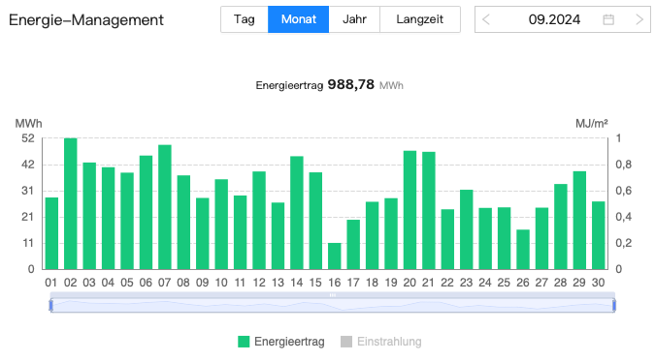Click the right handle of zoom slider
655x362 pixels.
pyautogui.click(x=614, y=306)
